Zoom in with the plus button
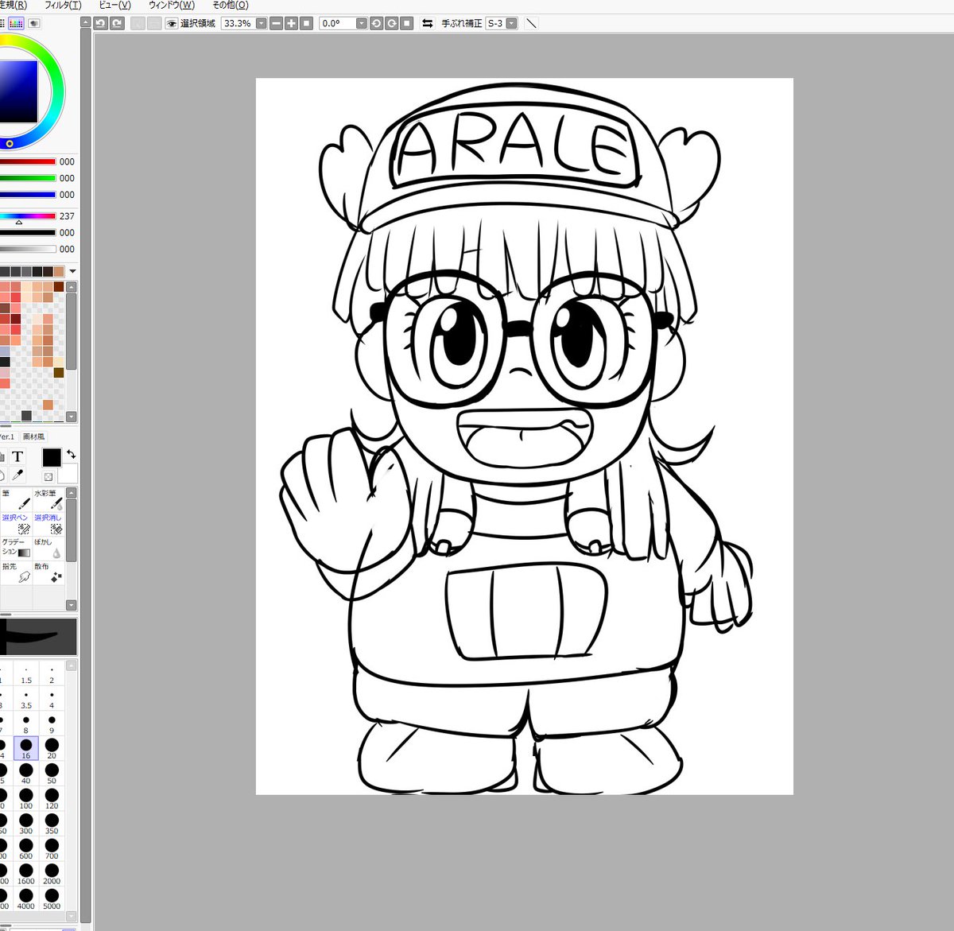 (x=291, y=23)
